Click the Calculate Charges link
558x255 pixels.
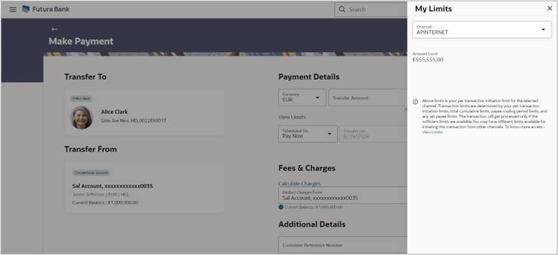(x=299, y=184)
